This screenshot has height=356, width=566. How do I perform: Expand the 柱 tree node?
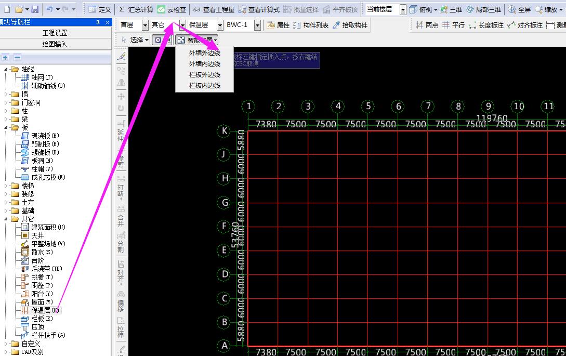coord(5,111)
